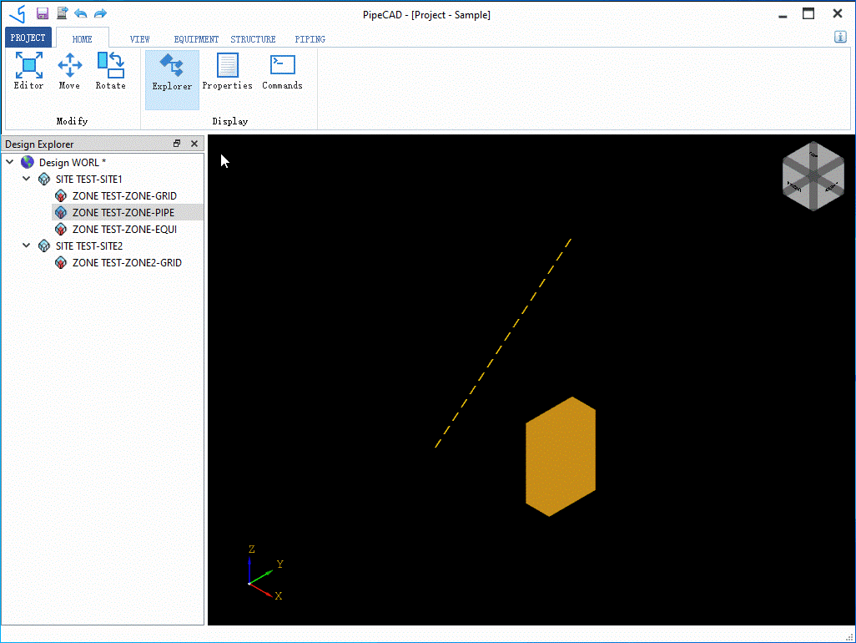
Task: Switch to the PIPING ribbon tab
Action: click(x=310, y=39)
